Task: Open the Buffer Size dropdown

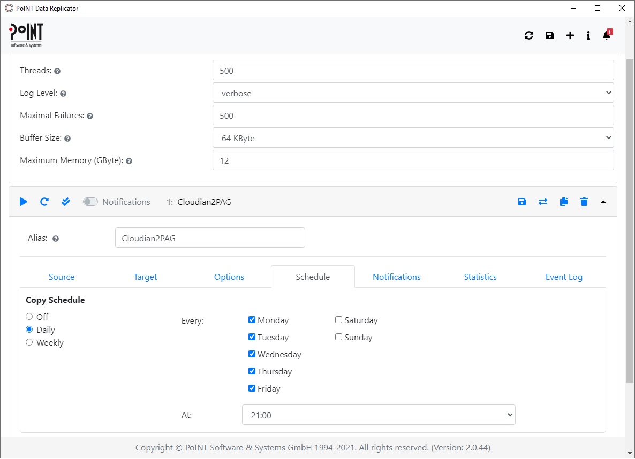Action: point(413,137)
